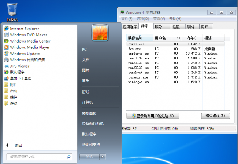Select the rundll32.exe row using 1,088 K
238x164 pixels.
pyautogui.click(x=176, y=68)
